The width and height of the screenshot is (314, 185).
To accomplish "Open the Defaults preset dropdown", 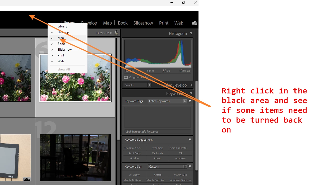I will [x=137, y=85].
